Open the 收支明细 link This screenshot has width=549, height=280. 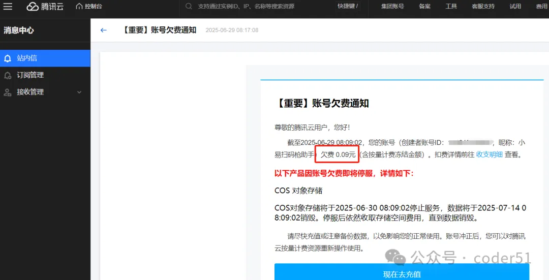(x=489, y=154)
